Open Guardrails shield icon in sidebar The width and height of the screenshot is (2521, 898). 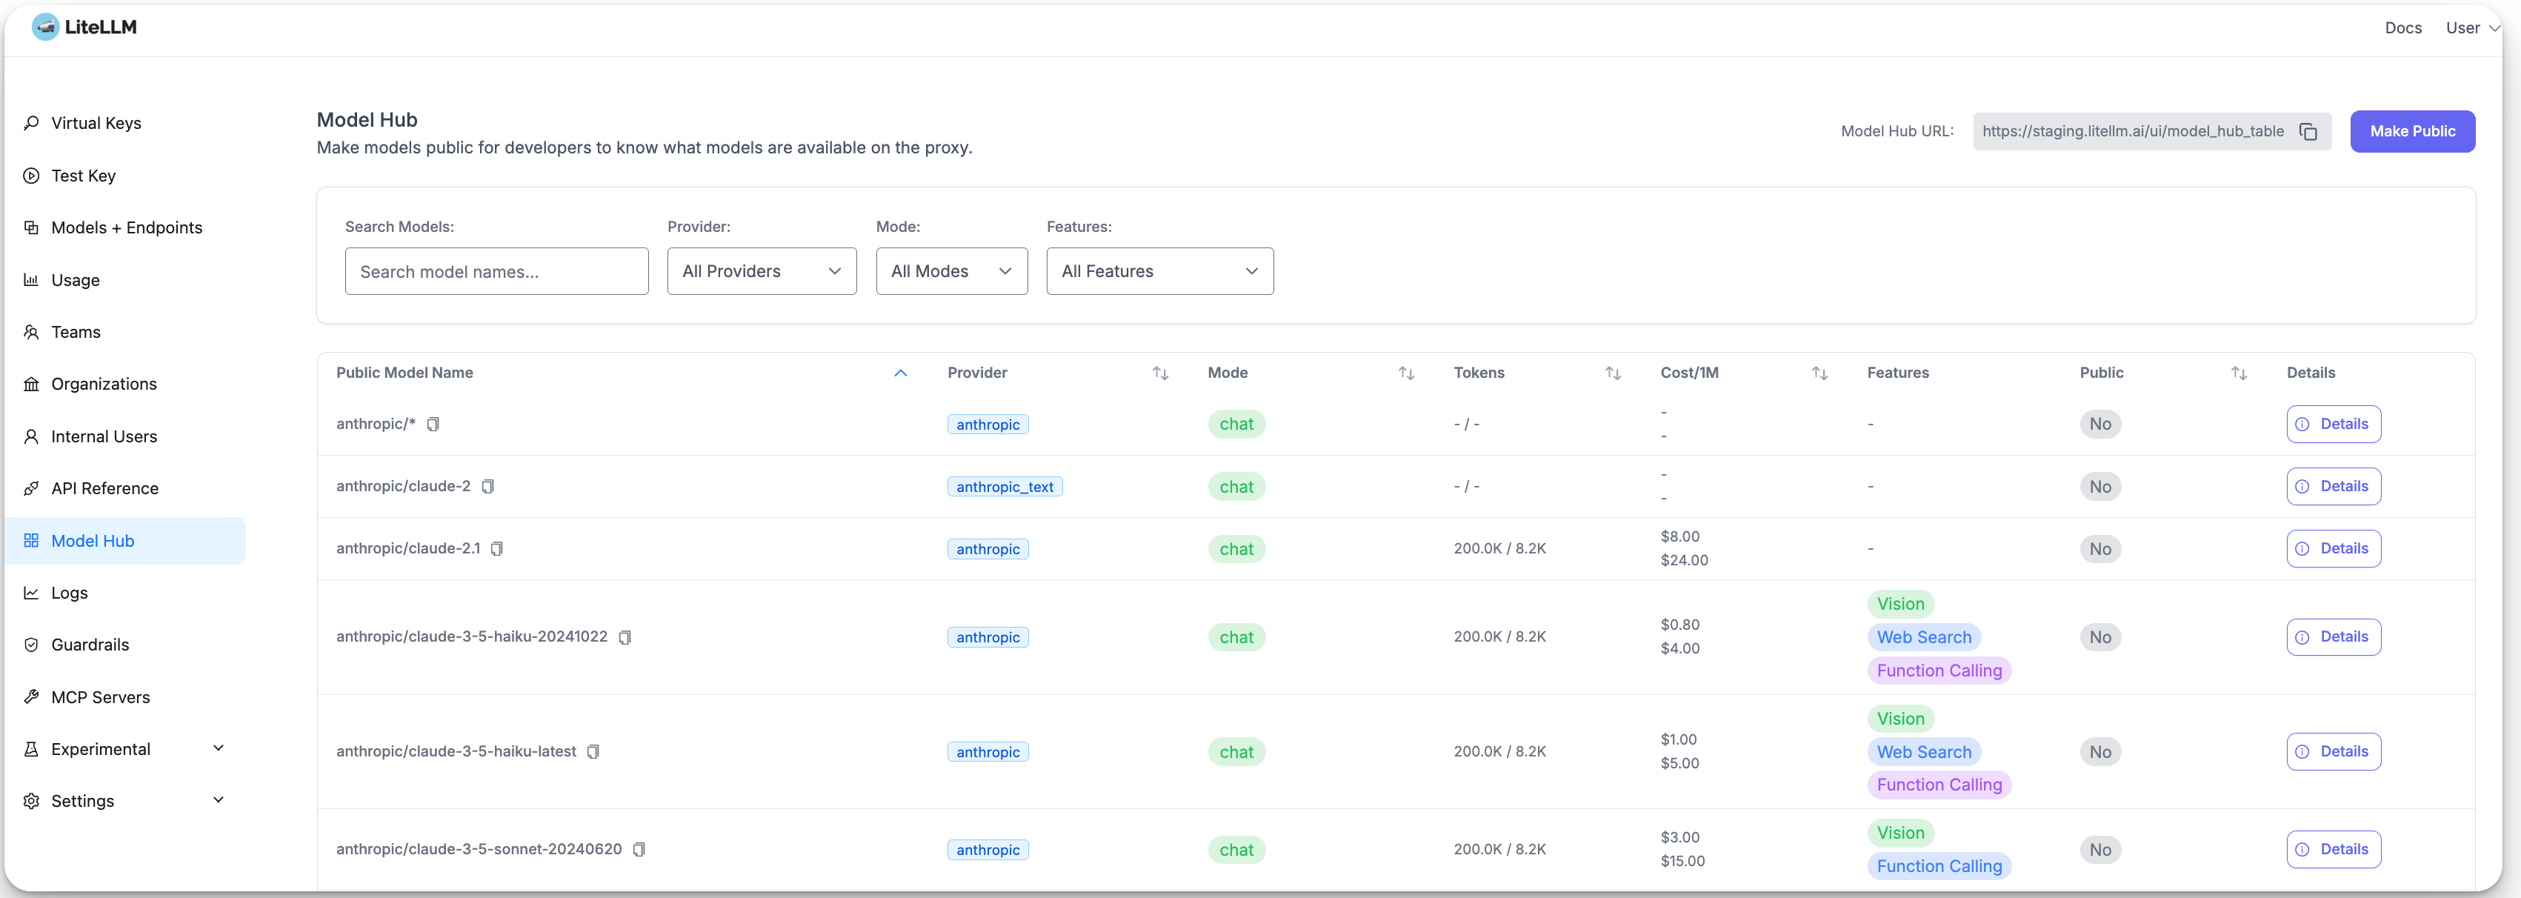pyautogui.click(x=31, y=645)
